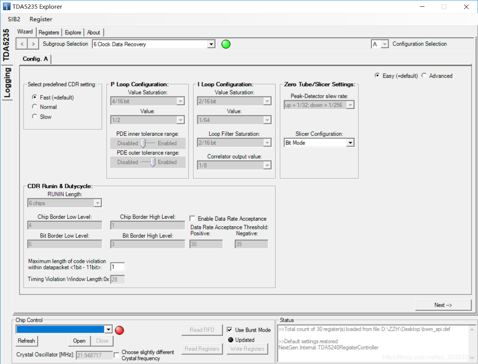Click the Chip Border High Level field
The height and width of the screenshot is (364, 478).
point(147,225)
